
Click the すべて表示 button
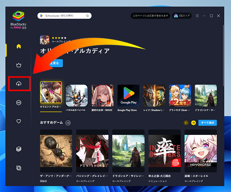208,123
